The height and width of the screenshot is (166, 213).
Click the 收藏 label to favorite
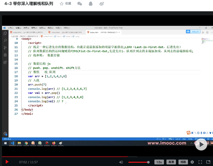[x=68, y=4]
